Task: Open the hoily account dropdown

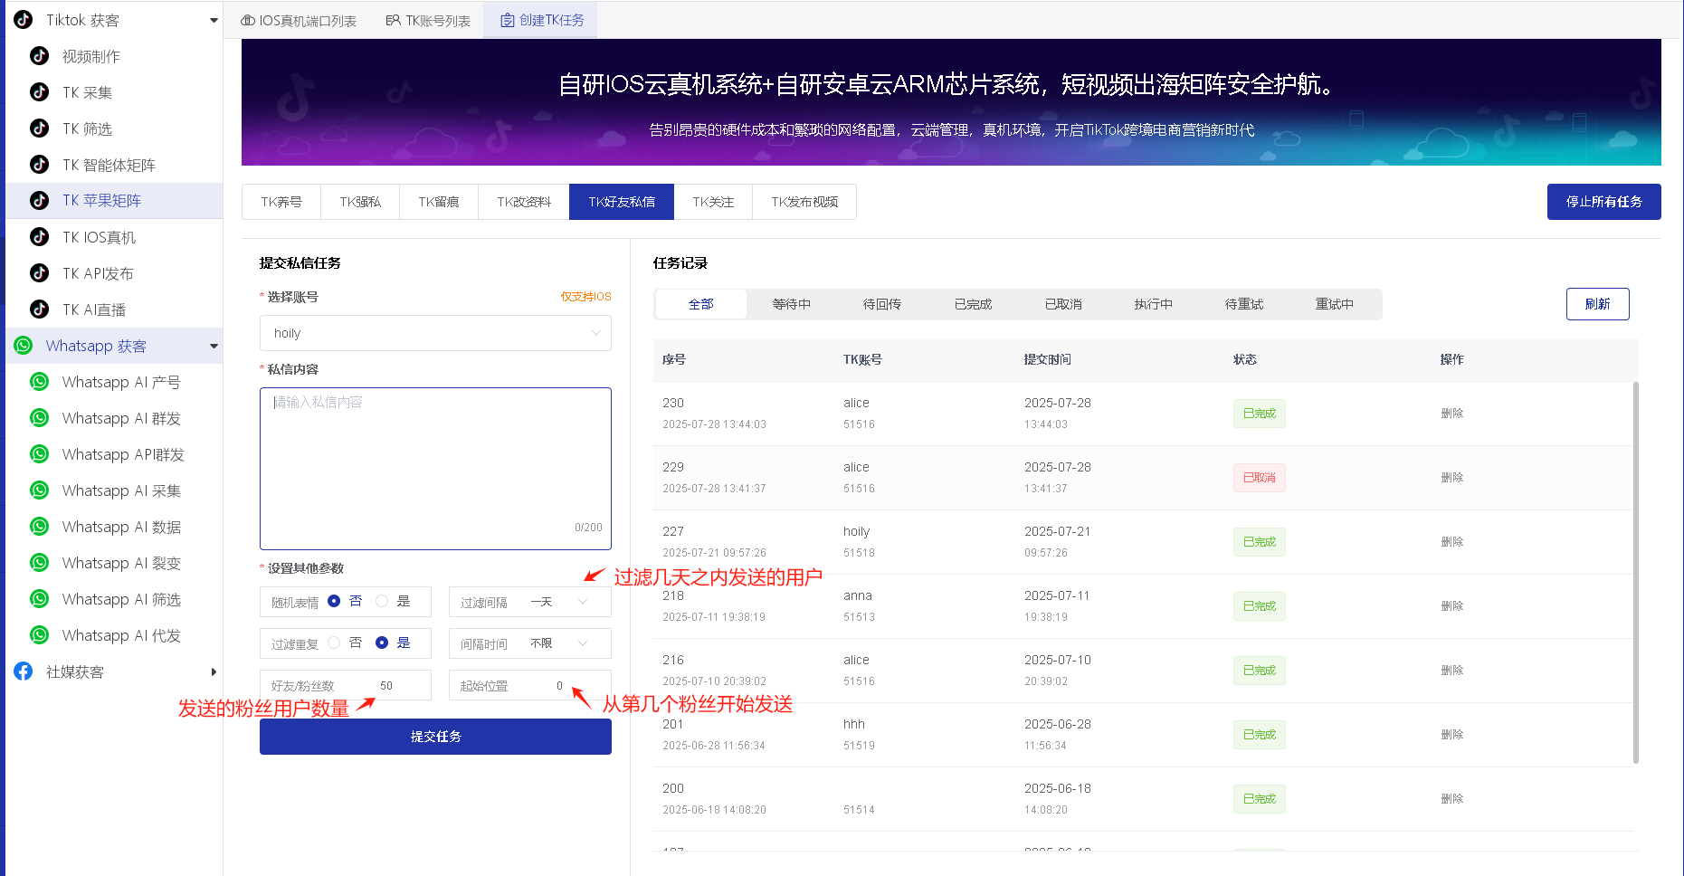Action: [x=435, y=332]
